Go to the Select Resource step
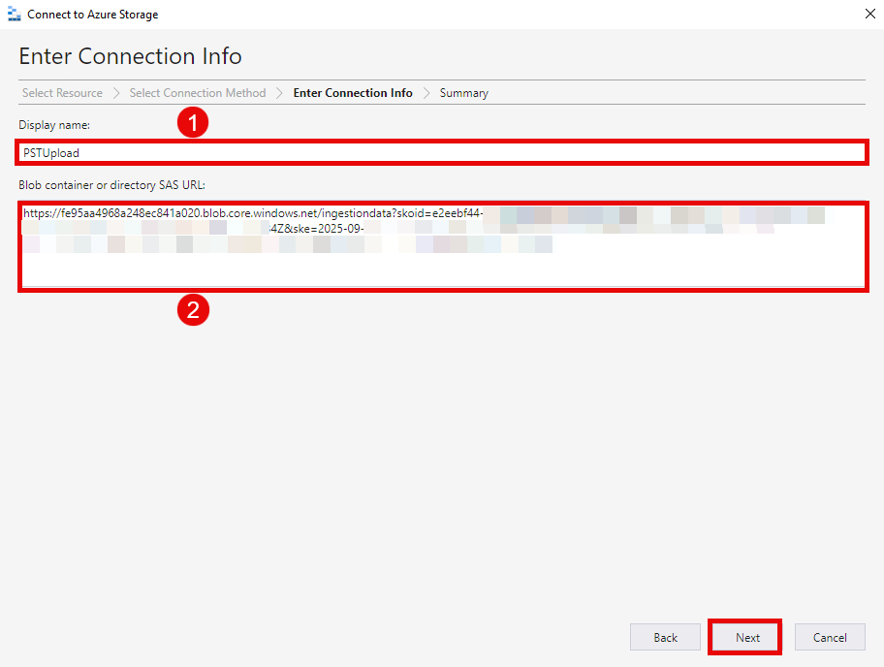The image size is (884, 667). tap(62, 93)
